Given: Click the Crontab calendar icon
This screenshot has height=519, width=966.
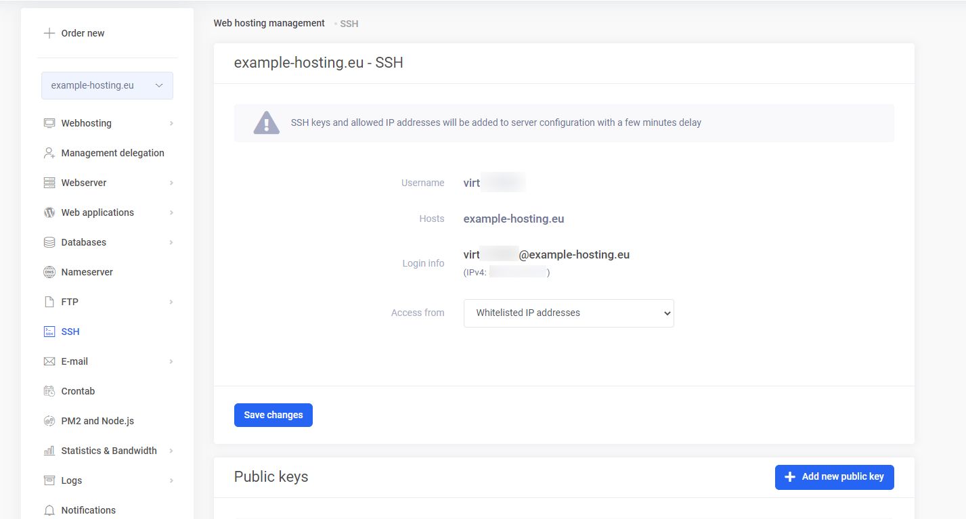Looking at the screenshot, I should tap(49, 391).
